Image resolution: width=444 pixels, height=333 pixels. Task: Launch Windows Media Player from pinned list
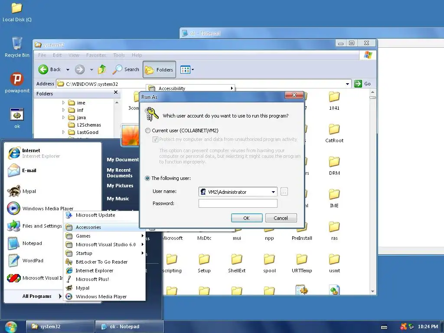point(53,209)
